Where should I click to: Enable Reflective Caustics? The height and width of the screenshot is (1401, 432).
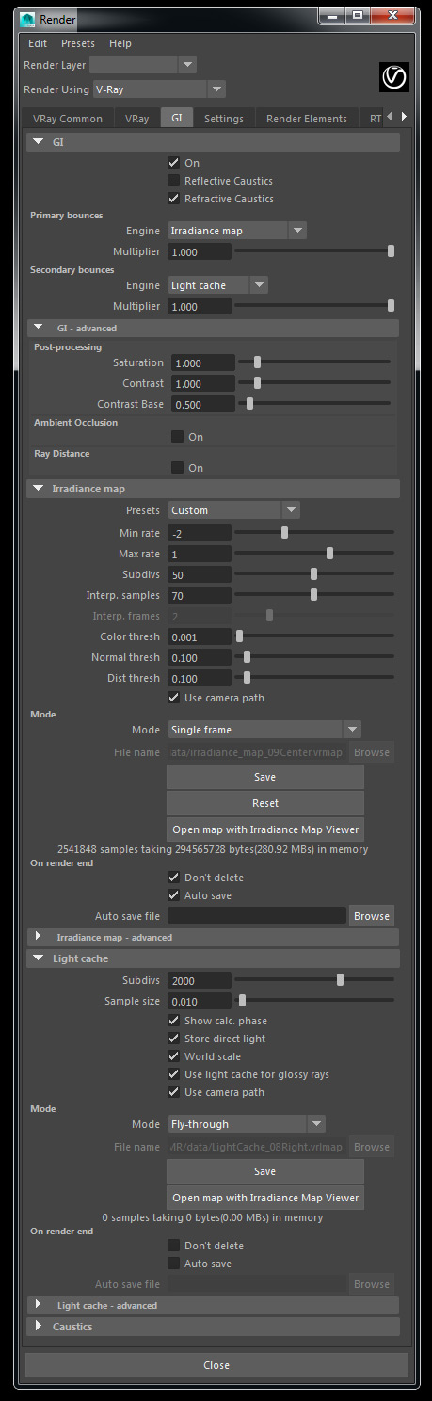(x=173, y=181)
